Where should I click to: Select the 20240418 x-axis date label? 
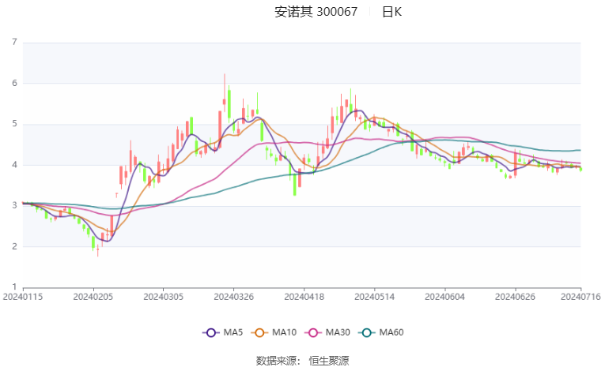(304, 297)
